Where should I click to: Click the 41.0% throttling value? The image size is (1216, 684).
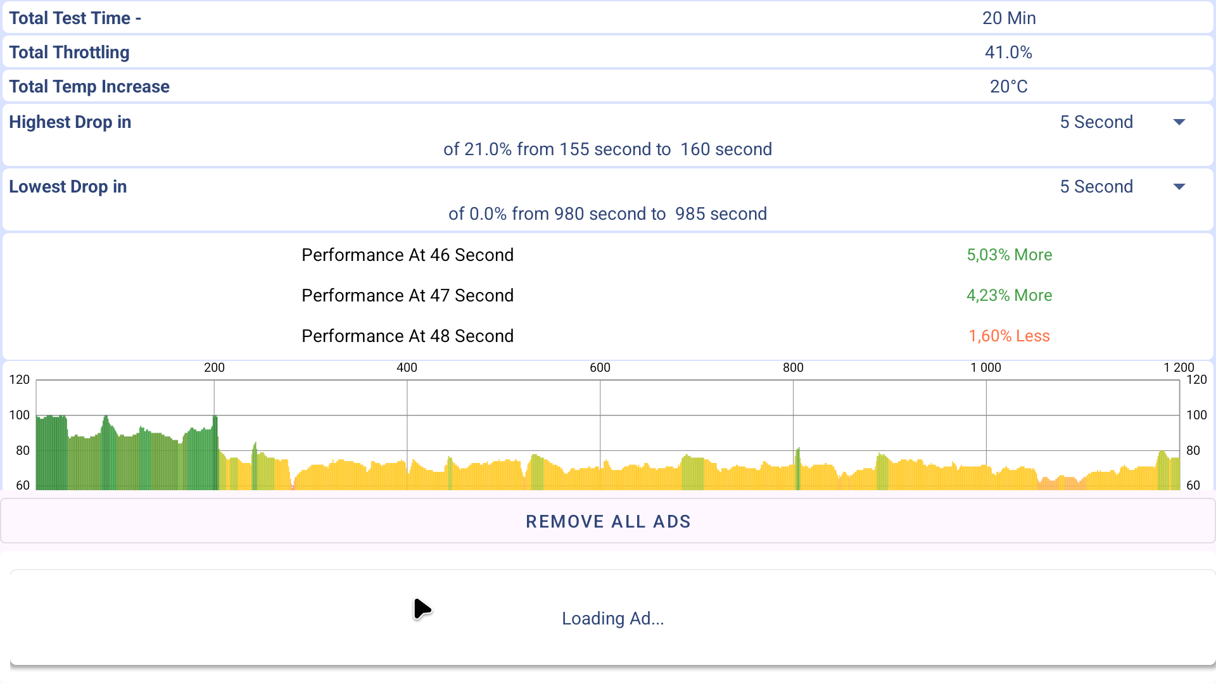(x=1008, y=52)
